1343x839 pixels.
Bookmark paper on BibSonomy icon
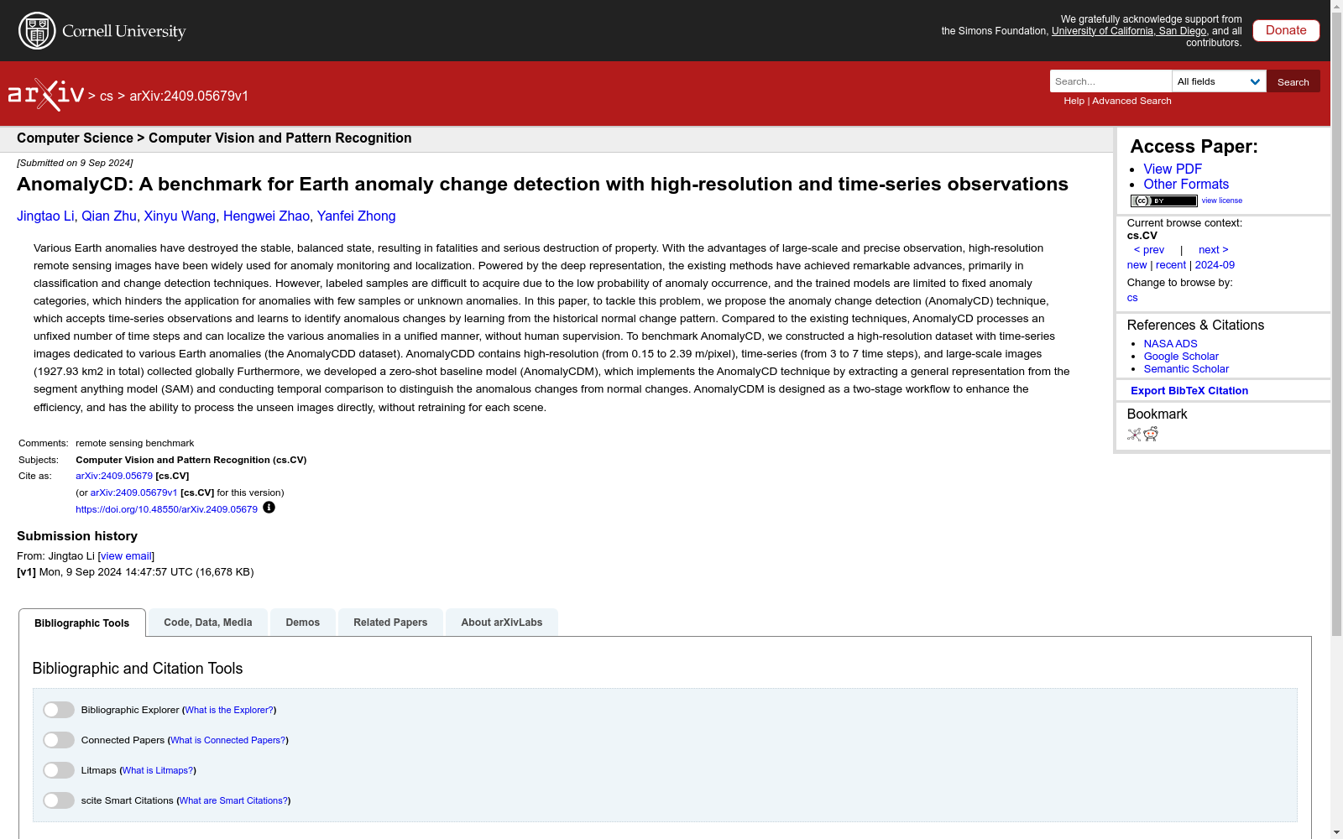click(1134, 435)
